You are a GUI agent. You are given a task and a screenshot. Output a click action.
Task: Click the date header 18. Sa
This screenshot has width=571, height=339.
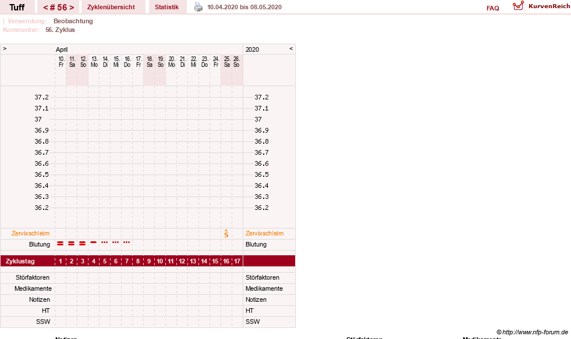(x=150, y=62)
